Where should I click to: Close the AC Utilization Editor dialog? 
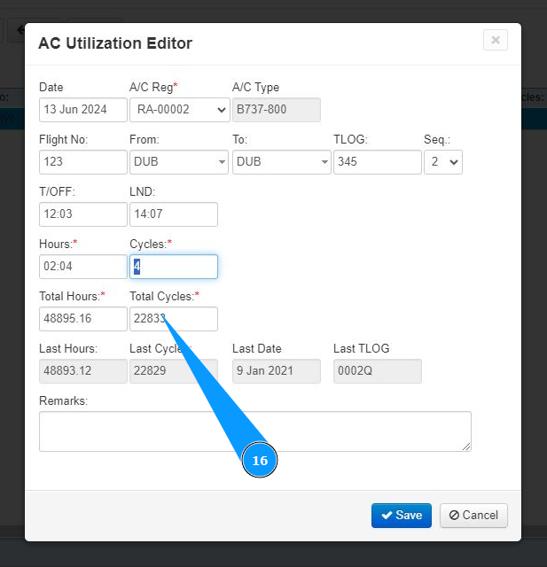click(496, 40)
